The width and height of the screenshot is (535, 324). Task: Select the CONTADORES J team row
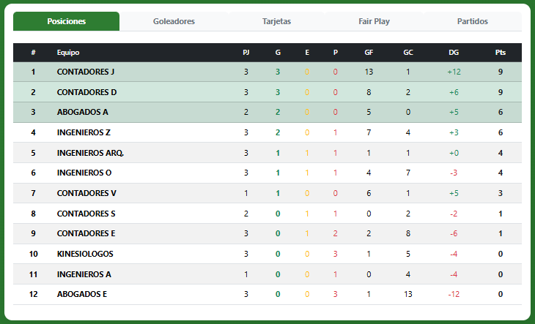[267, 72]
